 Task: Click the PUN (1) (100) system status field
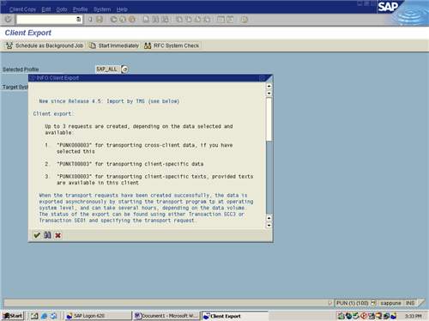pyautogui.click(x=352, y=303)
